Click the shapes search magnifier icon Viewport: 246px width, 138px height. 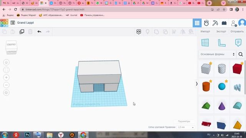241,54
